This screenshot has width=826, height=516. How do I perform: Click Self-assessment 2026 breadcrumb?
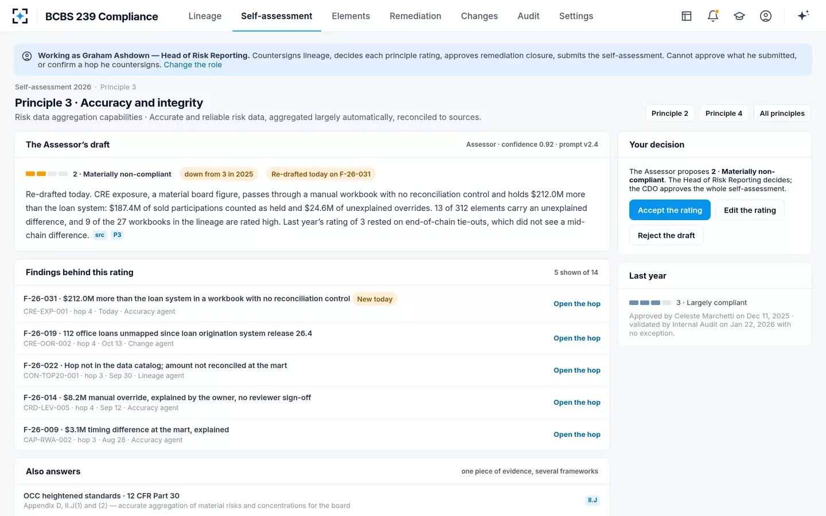click(53, 87)
